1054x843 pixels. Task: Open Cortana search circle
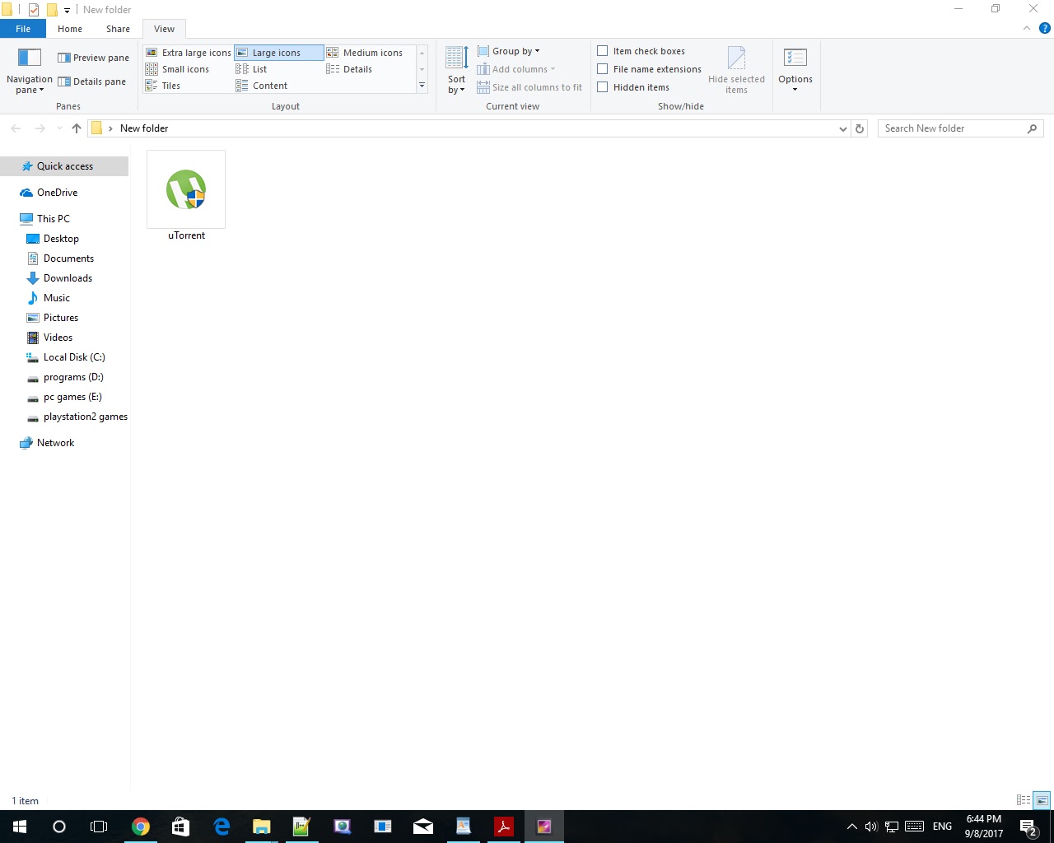click(59, 827)
